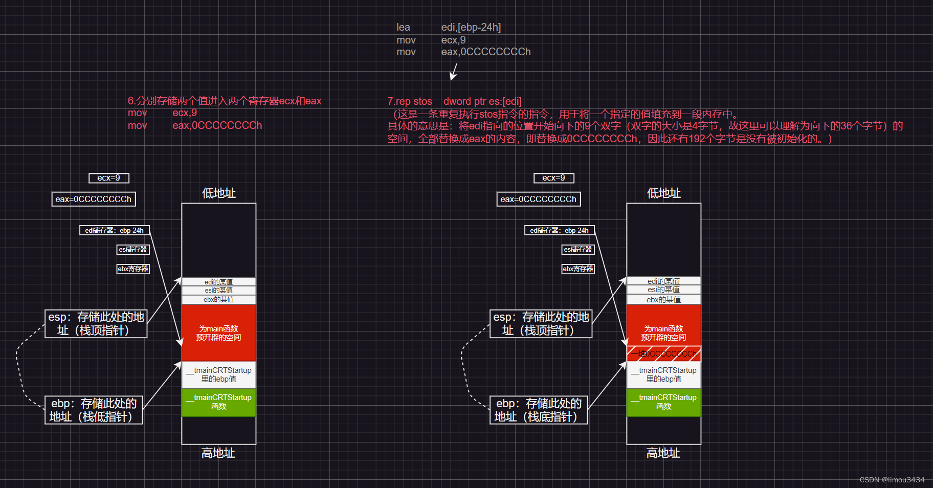Image resolution: width=933 pixels, height=488 pixels.
Task: Select red '为main函数预开辟的空间' block in step 6 diagram
Action: coord(219,333)
